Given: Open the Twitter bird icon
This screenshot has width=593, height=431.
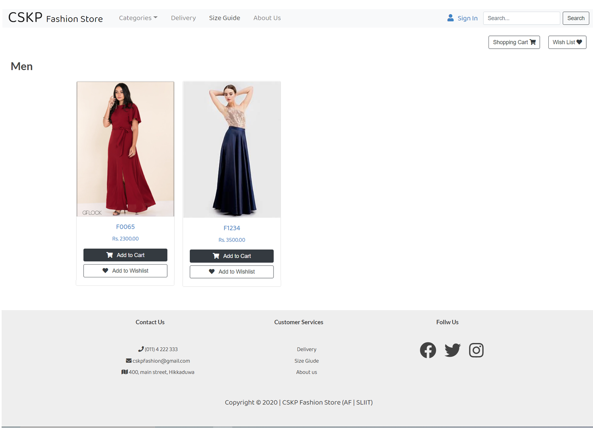Looking at the screenshot, I should coord(452,350).
